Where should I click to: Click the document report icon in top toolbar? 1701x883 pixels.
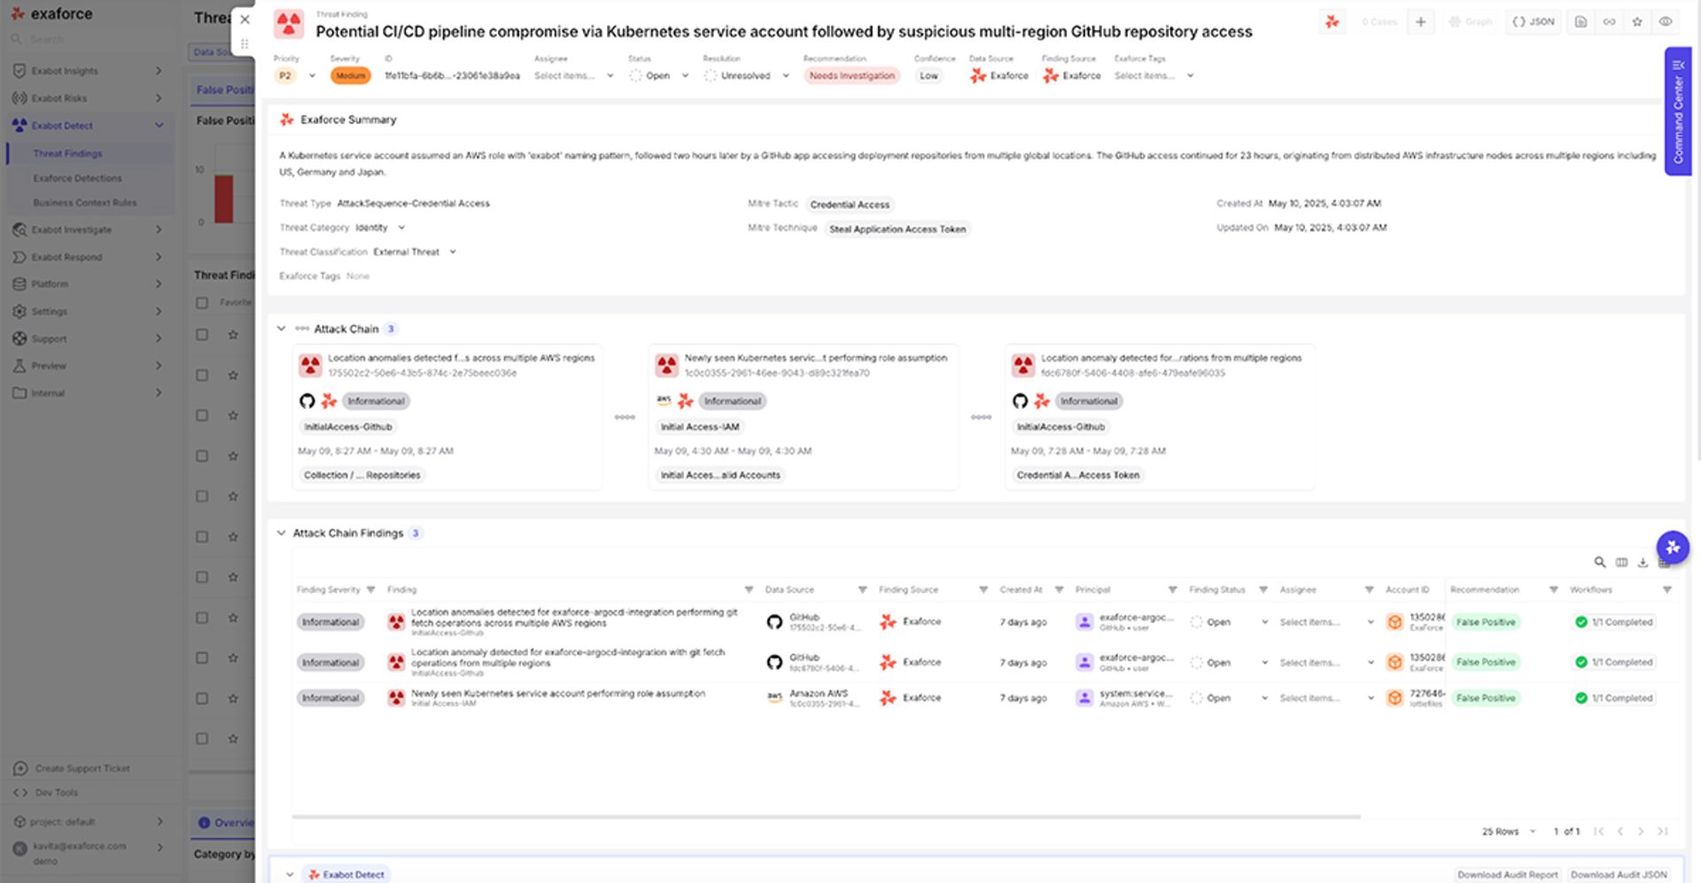click(1581, 21)
